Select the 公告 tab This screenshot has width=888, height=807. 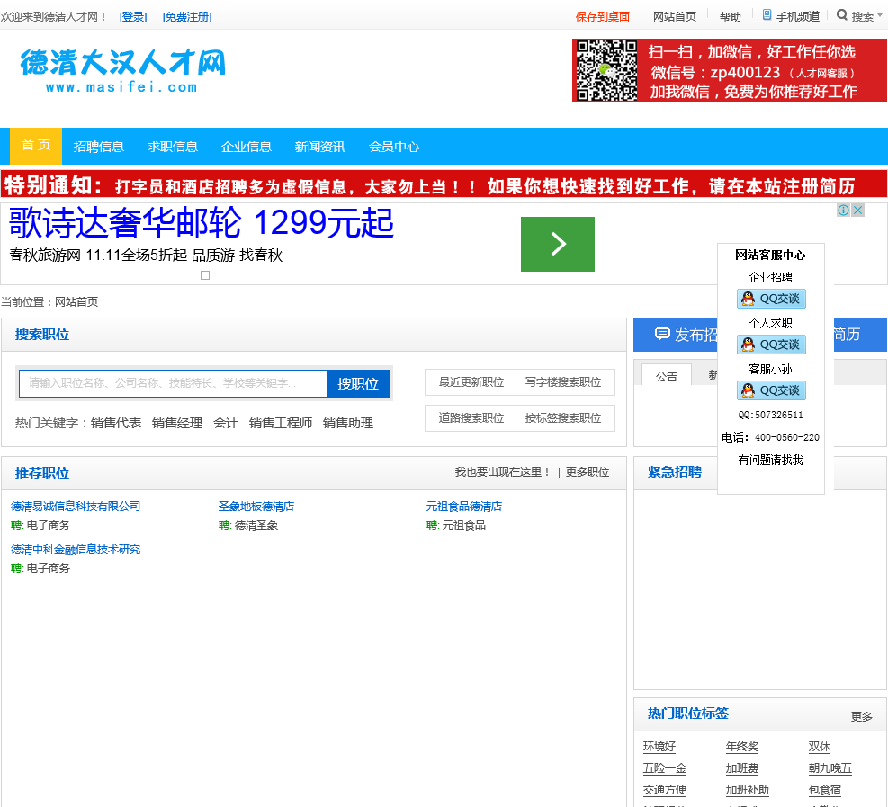667,376
